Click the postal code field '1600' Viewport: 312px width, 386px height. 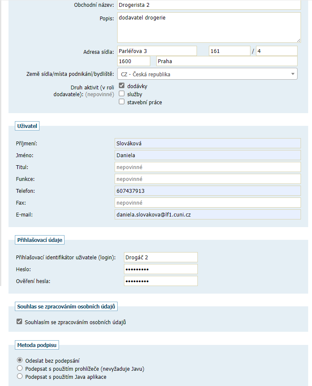pos(133,61)
